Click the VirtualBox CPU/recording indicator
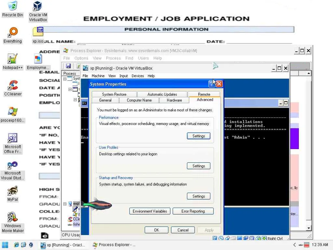333x250 pixels. 252,238
